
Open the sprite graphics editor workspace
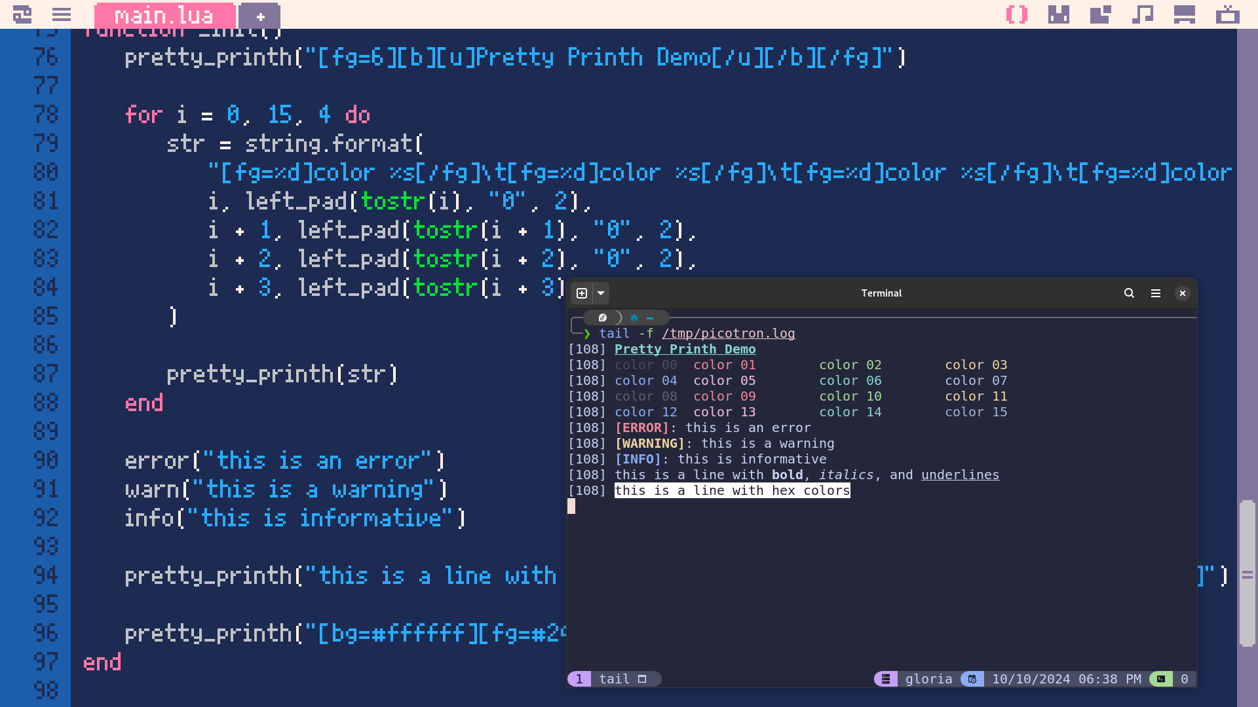pos(1059,14)
